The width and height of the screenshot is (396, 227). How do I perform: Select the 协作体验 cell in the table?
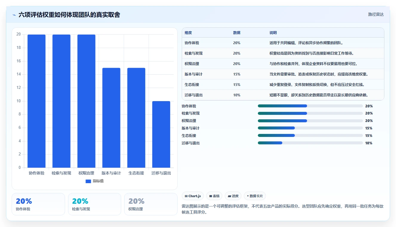tap(192, 43)
